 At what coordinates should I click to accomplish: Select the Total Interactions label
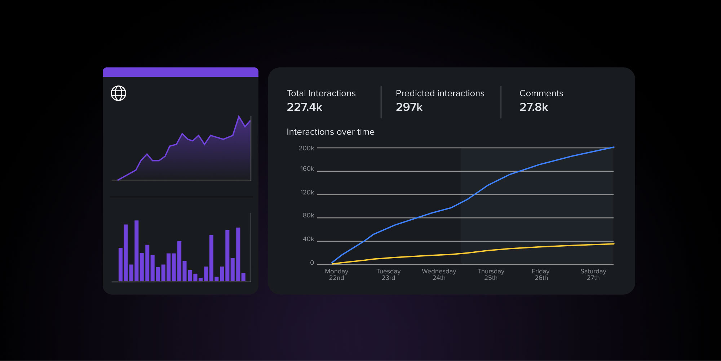click(321, 93)
